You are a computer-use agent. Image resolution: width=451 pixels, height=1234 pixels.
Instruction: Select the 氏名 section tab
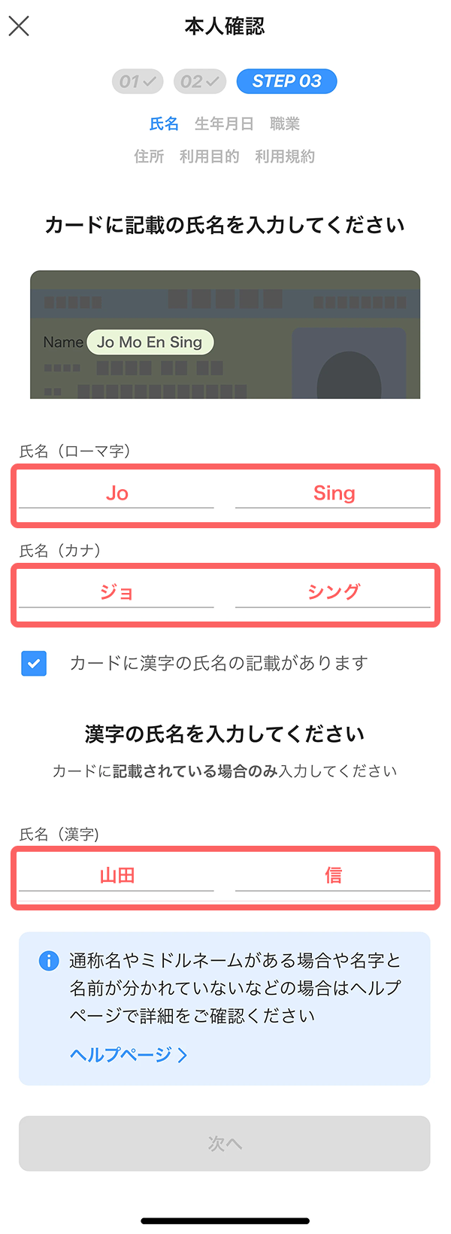click(164, 124)
